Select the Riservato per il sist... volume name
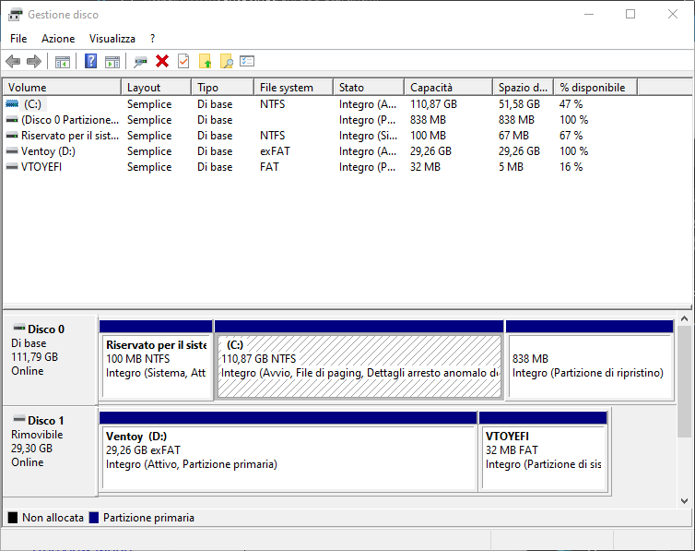The image size is (695, 551). pos(70,136)
